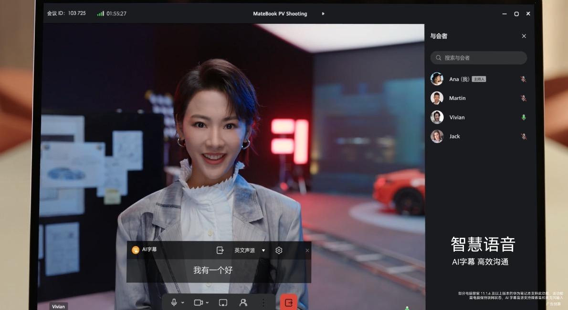This screenshot has height=310, width=568.
Task: Unmute Martin's microphone in participant list
Action: tap(524, 98)
